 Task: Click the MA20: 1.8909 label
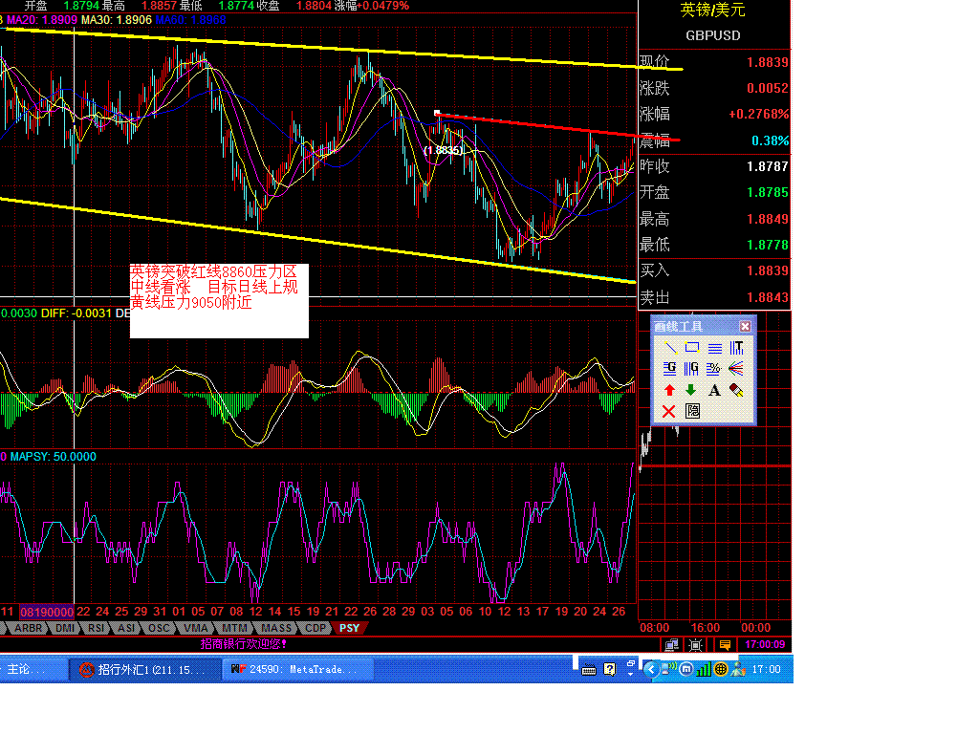[x=42, y=20]
